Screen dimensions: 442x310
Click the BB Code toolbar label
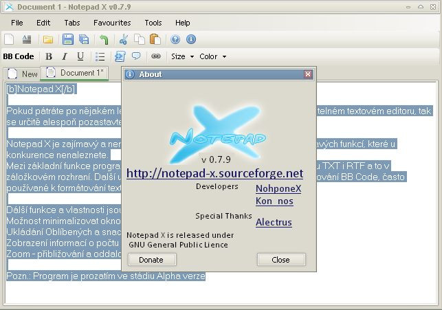tap(19, 56)
